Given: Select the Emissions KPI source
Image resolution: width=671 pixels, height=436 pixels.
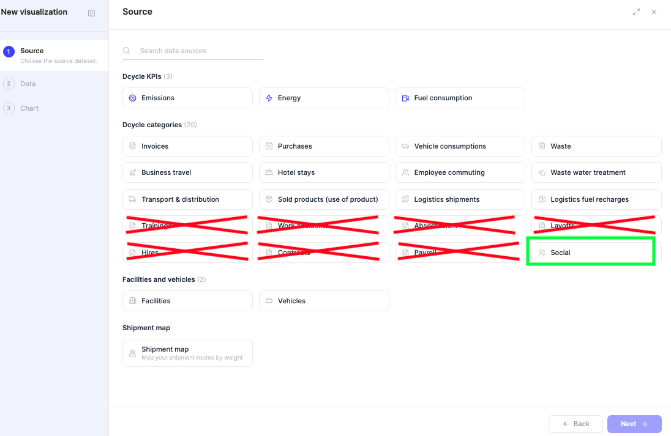Looking at the screenshot, I should tap(187, 98).
